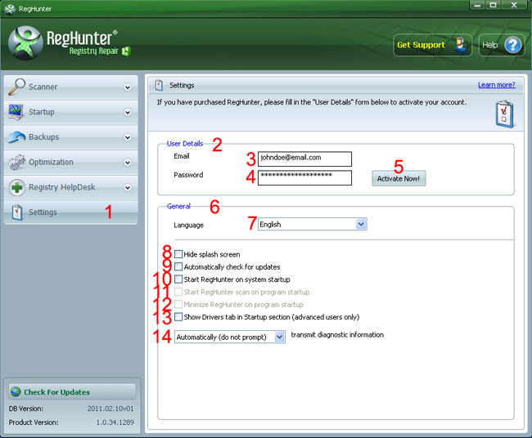Click the Scanner magnifying glass icon
Image resolution: width=532 pixels, height=438 pixels.
pos(17,87)
